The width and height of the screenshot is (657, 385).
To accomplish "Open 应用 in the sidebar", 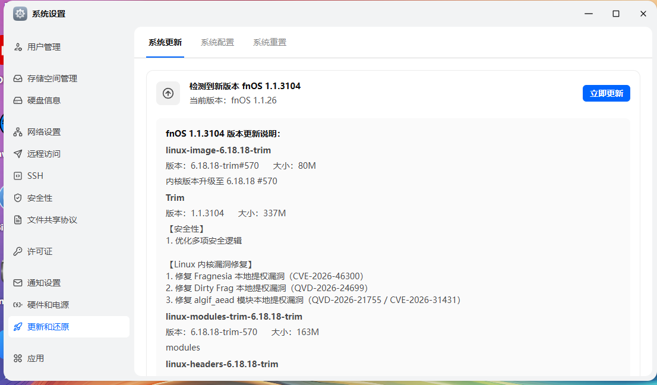I will [x=69, y=358].
